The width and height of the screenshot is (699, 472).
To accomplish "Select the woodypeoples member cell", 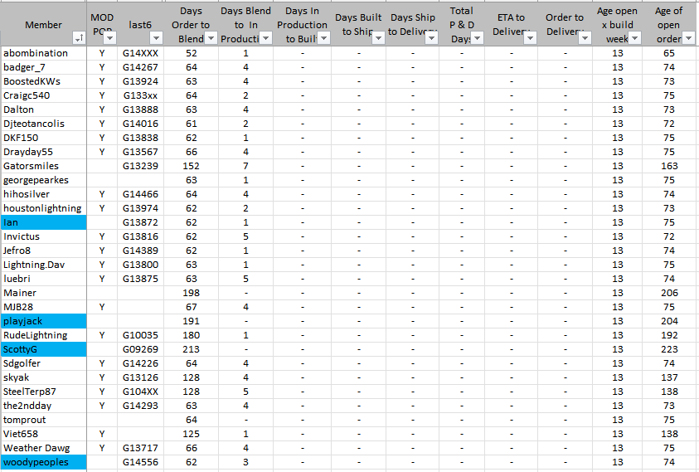I will pos(43,462).
